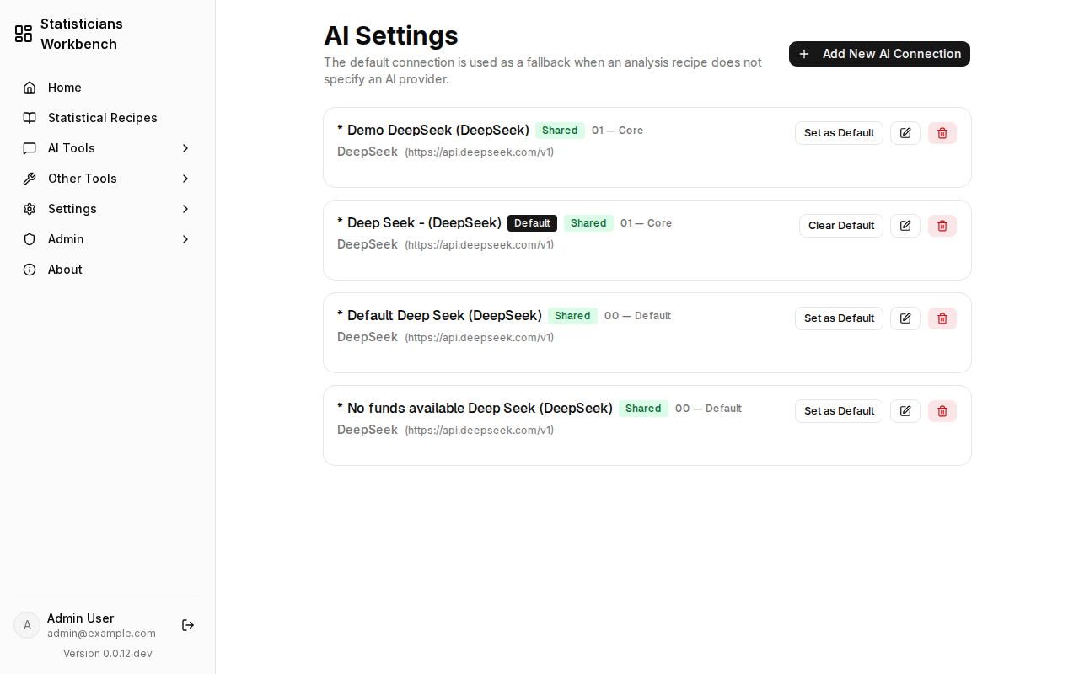Set No funds available Deep Seek as default
The image size is (1079, 674).
pos(839,411)
